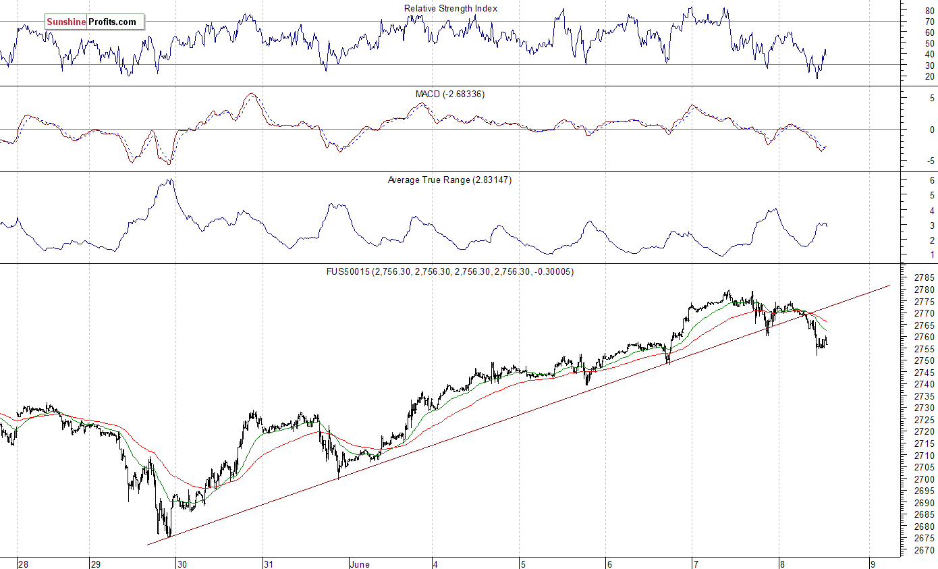The image size is (938, 569).
Task: Click the SunshineProfits.com logo
Action: (x=94, y=22)
